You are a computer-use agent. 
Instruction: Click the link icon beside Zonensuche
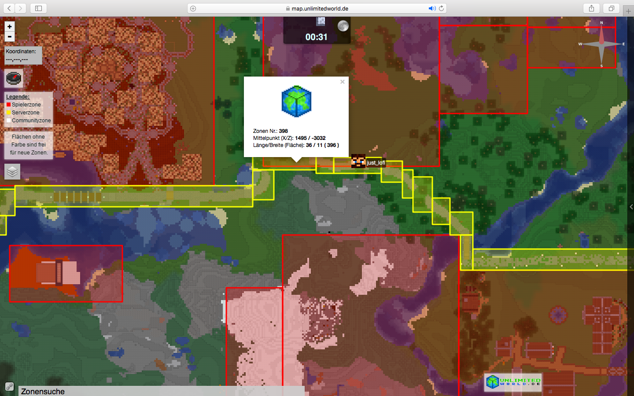click(x=9, y=387)
